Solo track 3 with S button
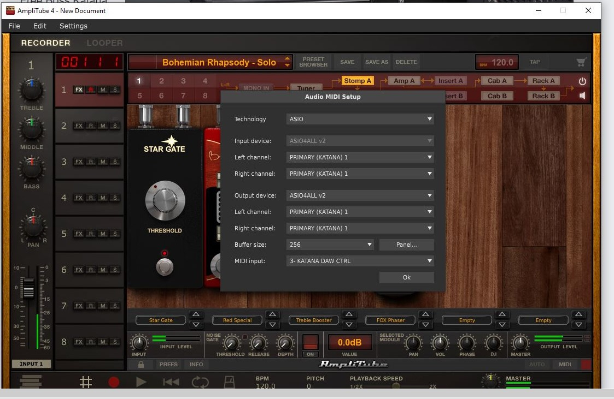 pos(115,162)
